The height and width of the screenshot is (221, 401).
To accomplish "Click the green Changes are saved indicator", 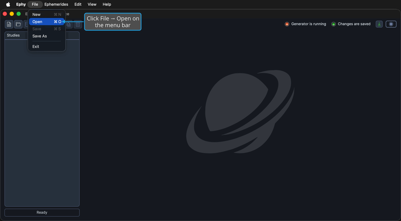I will click(x=333, y=24).
